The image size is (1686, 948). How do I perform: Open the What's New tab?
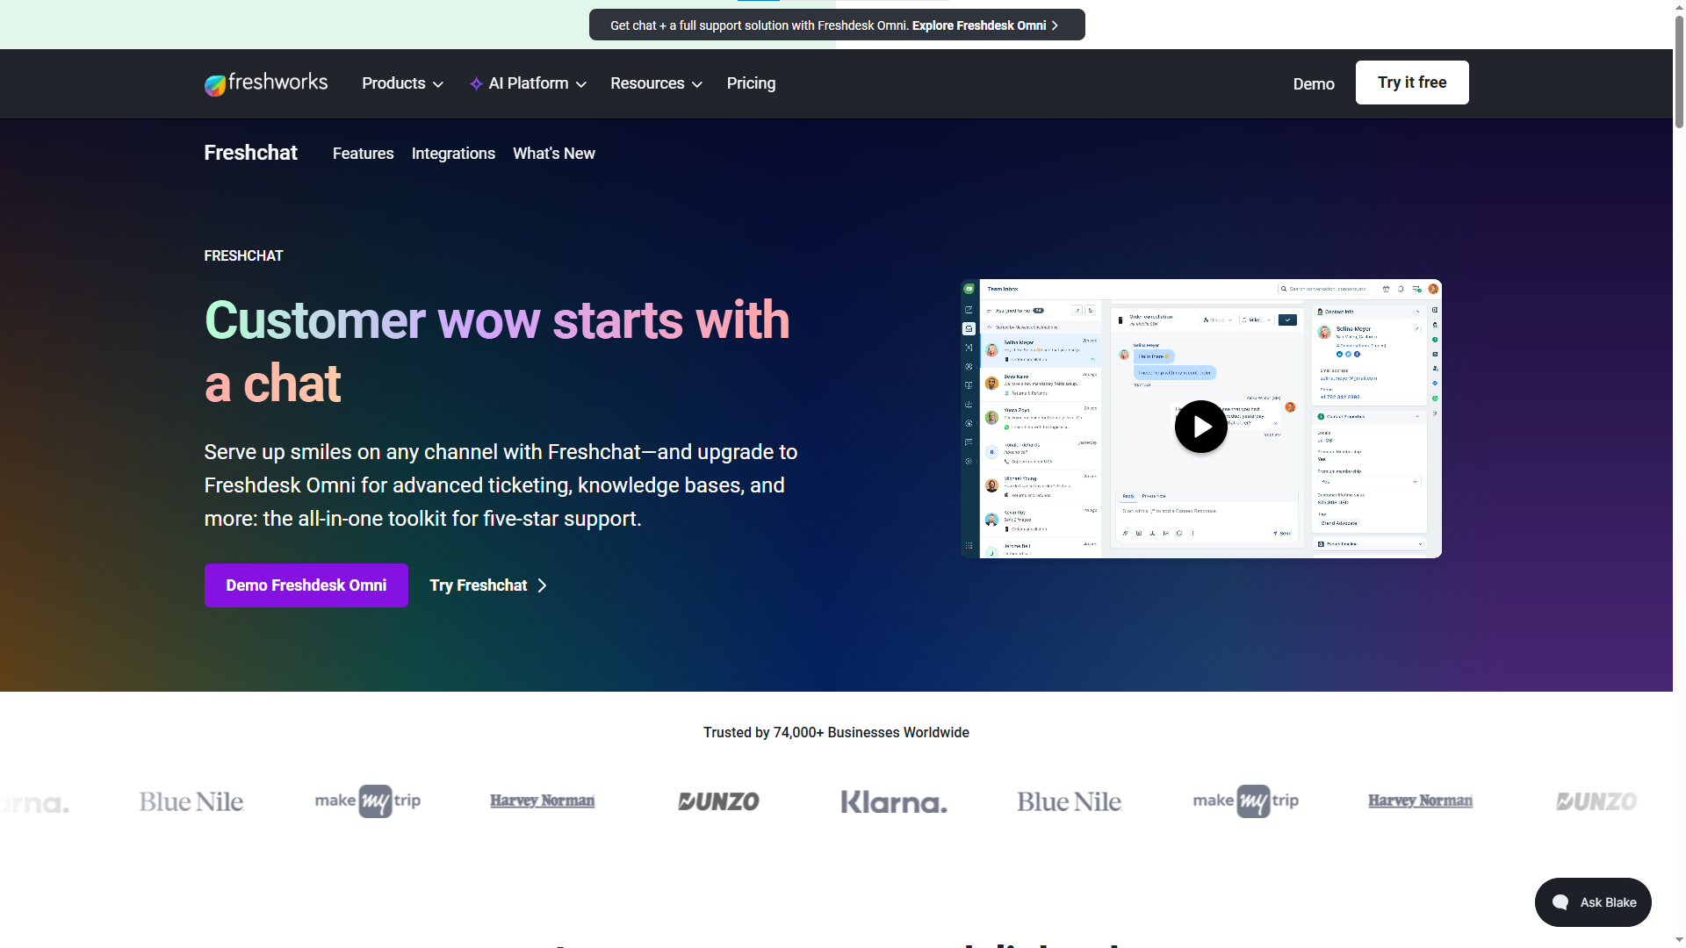click(x=554, y=154)
